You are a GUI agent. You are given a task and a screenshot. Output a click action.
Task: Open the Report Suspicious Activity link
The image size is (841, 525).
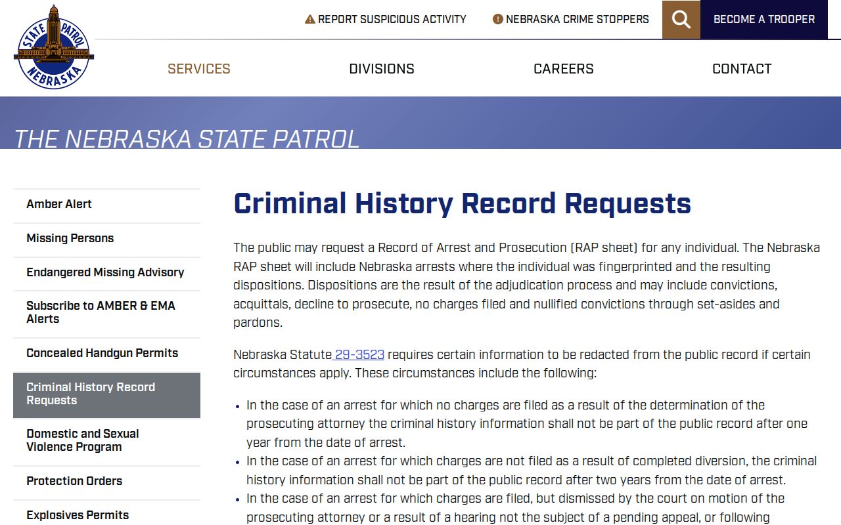(386, 20)
